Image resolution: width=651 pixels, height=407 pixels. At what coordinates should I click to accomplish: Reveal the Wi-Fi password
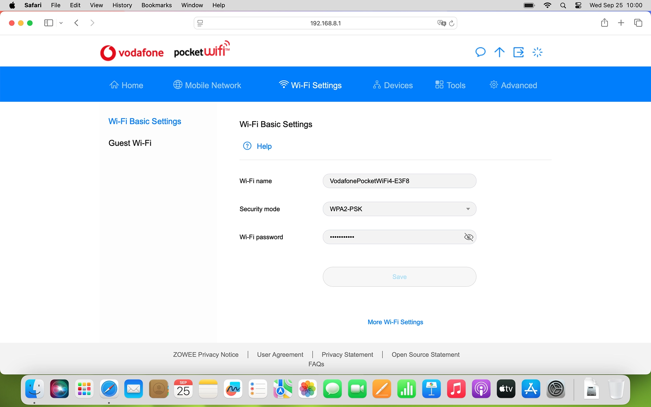pyautogui.click(x=469, y=237)
